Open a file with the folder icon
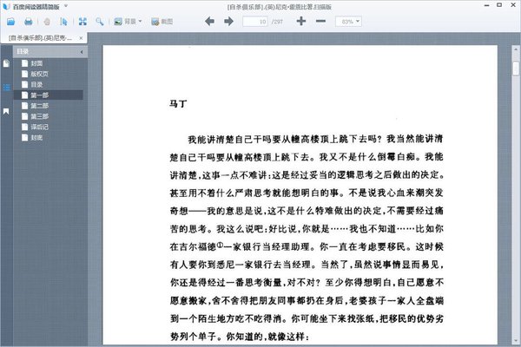The width and height of the screenshot is (521, 347). coord(11,22)
